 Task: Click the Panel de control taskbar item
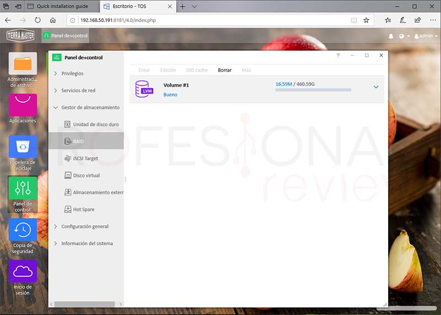[x=66, y=36]
